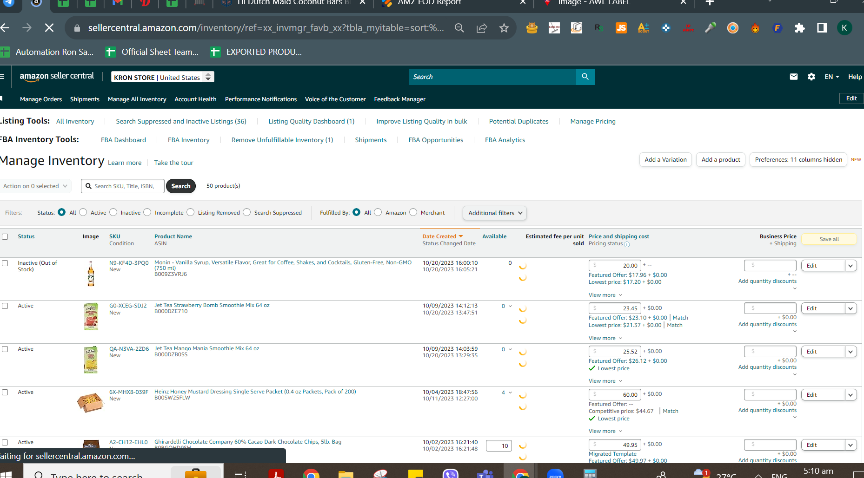Select the Inactive status filter radio

click(113, 212)
